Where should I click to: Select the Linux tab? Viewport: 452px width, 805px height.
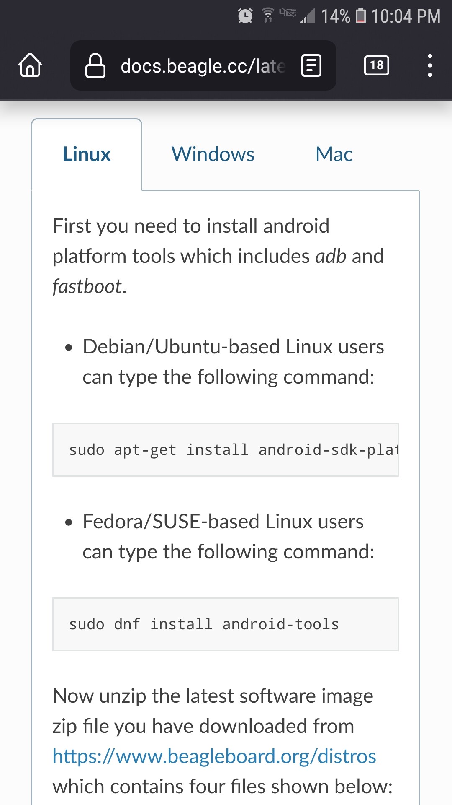click(x=87, y=154)
